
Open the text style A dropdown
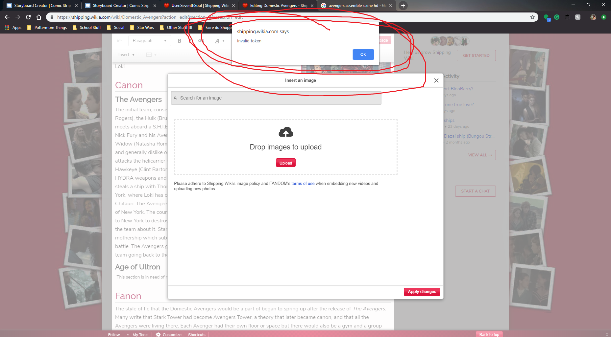(220, 41)
